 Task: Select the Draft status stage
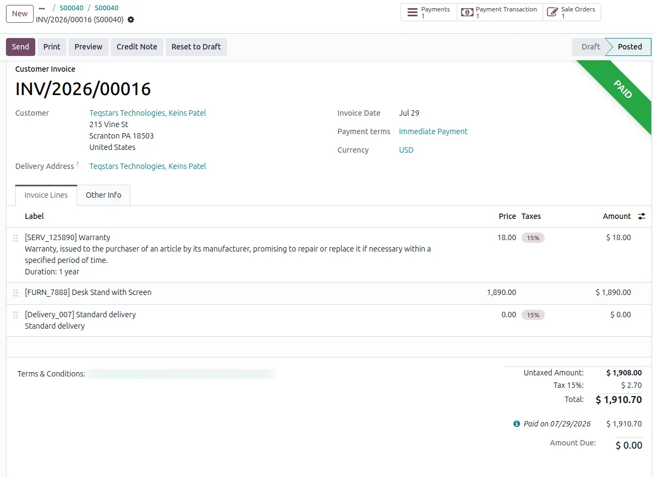(590, 47)
